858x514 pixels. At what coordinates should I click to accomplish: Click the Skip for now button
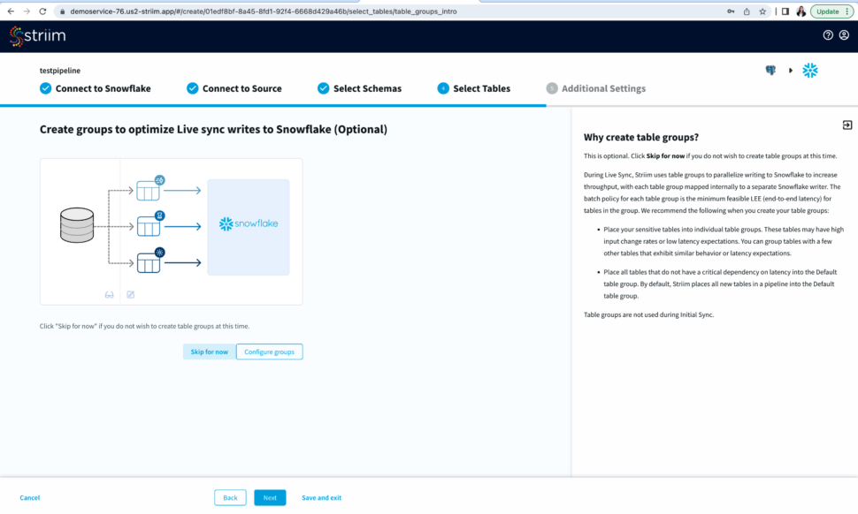(210, 351)
